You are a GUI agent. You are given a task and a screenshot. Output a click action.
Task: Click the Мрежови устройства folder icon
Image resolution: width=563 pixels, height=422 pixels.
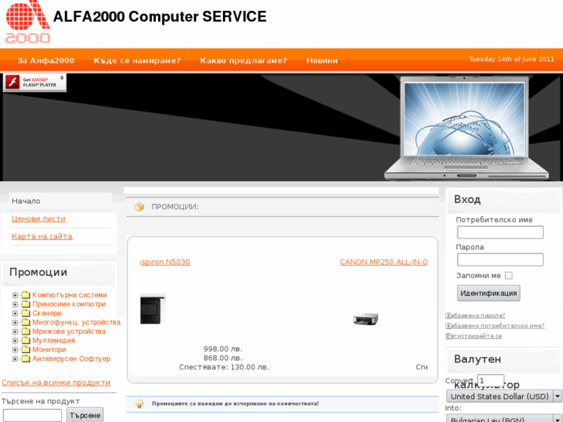26,331
